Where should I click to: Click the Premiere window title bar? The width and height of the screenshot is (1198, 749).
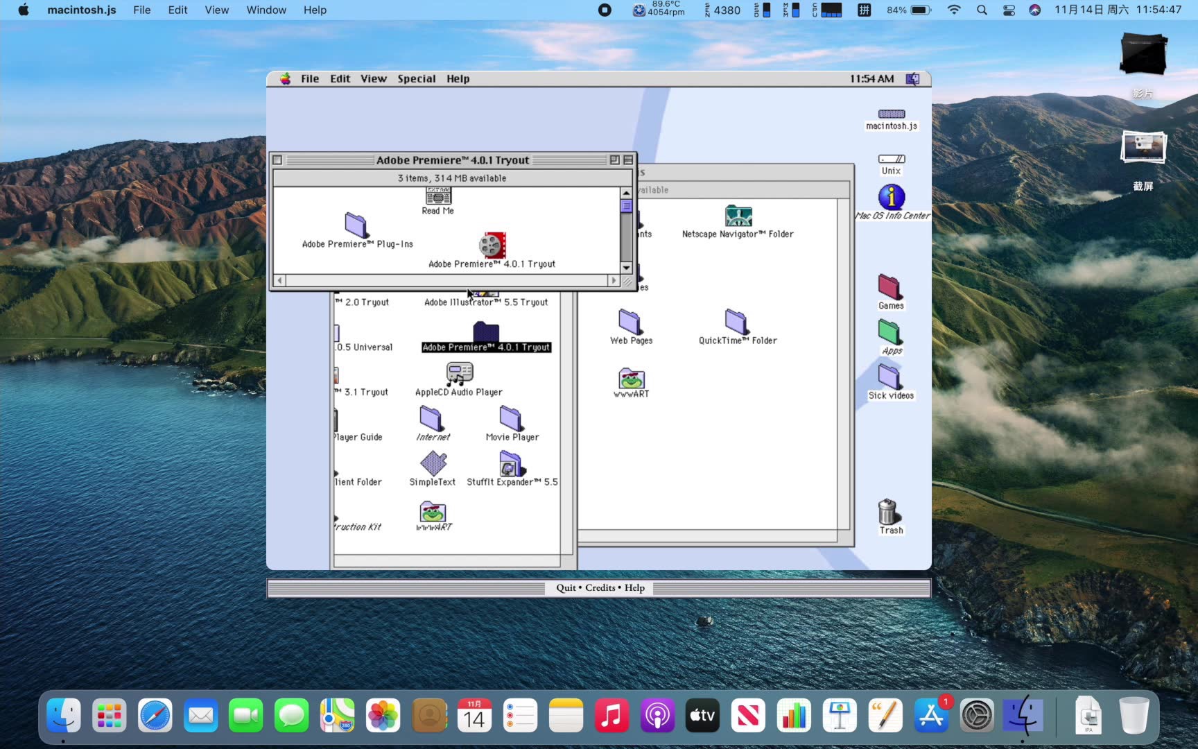tap(453, 160)
